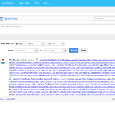This screenshot has width=115, height=115.
Task: Open the Web Presence menu
Action: (9, 3)
